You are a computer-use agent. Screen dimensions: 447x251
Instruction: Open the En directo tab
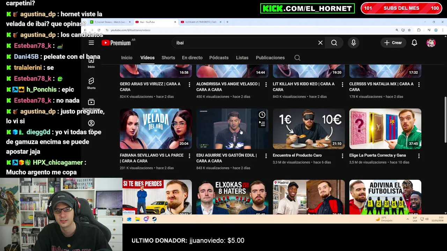coord(192,58)
